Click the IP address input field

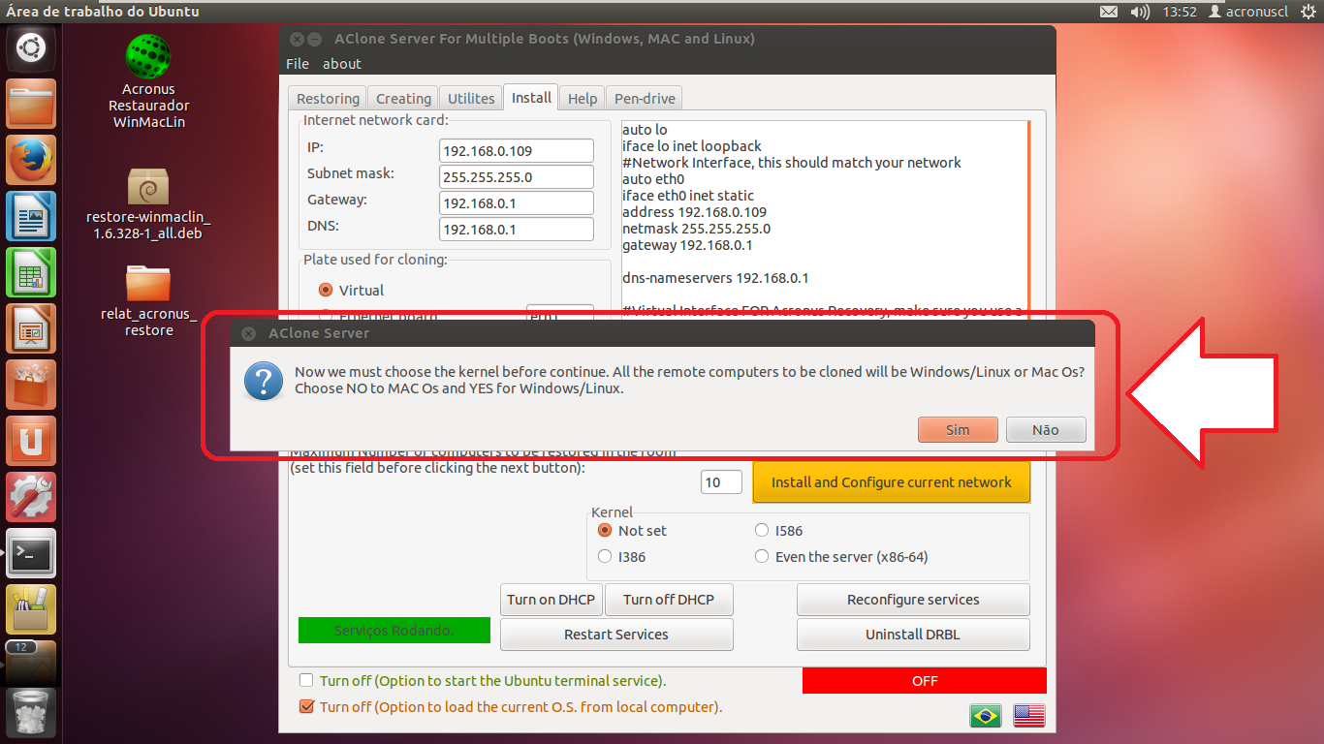(x=516, y=150)
